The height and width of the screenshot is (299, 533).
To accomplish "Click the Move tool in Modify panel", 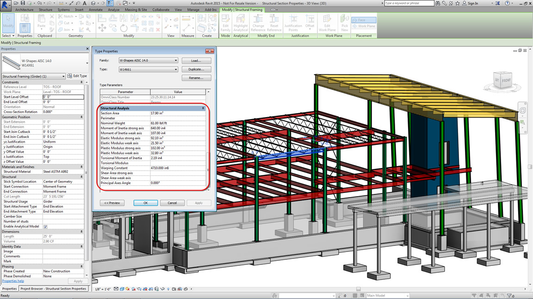I will (x=102, y=28).
